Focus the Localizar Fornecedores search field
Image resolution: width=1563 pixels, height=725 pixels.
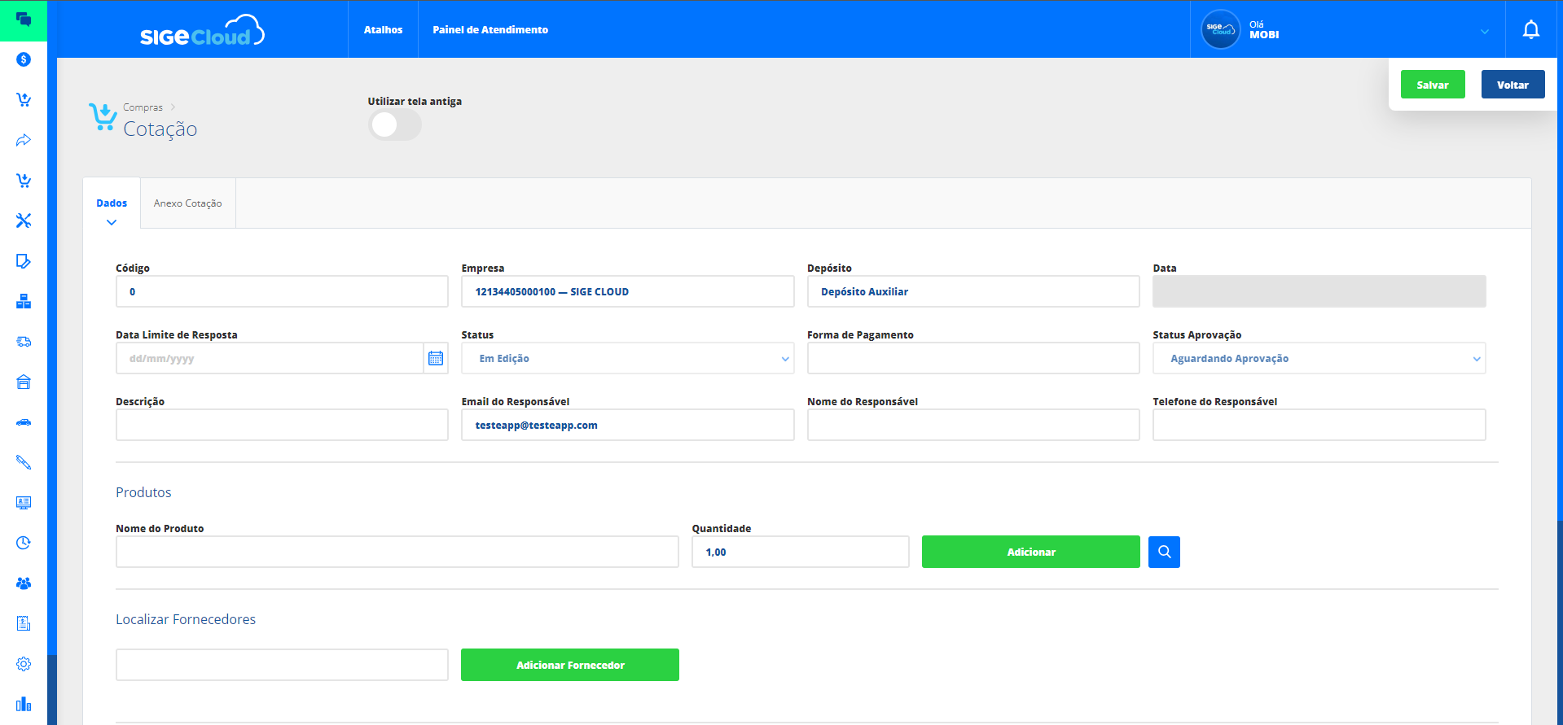point(282,665)
